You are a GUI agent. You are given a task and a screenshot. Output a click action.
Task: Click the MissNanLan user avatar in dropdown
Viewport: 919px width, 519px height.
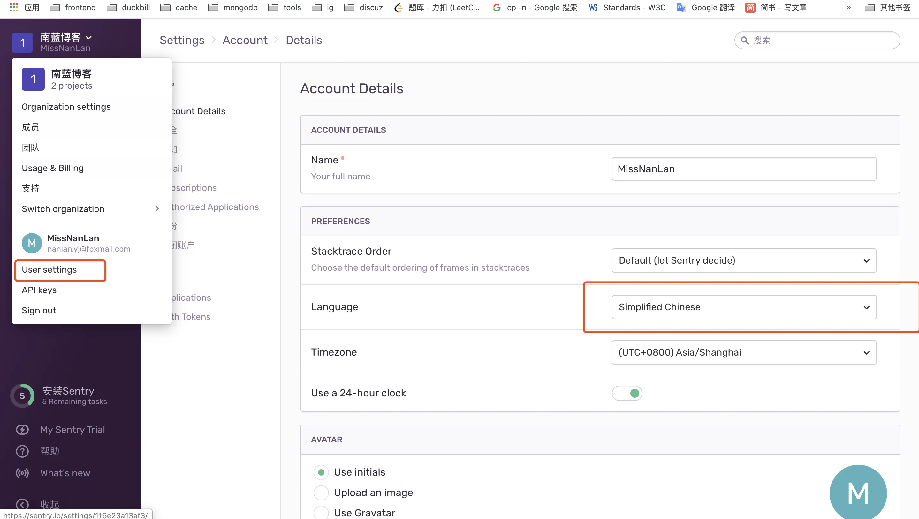[x=32, y=243]
